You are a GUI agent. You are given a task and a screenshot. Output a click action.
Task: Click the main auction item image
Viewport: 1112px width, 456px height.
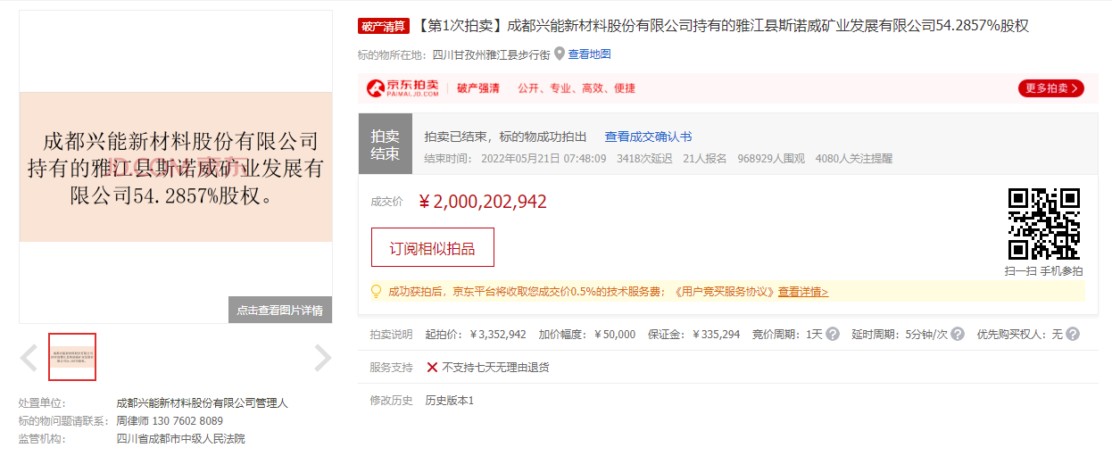click(x=175, y=167)
